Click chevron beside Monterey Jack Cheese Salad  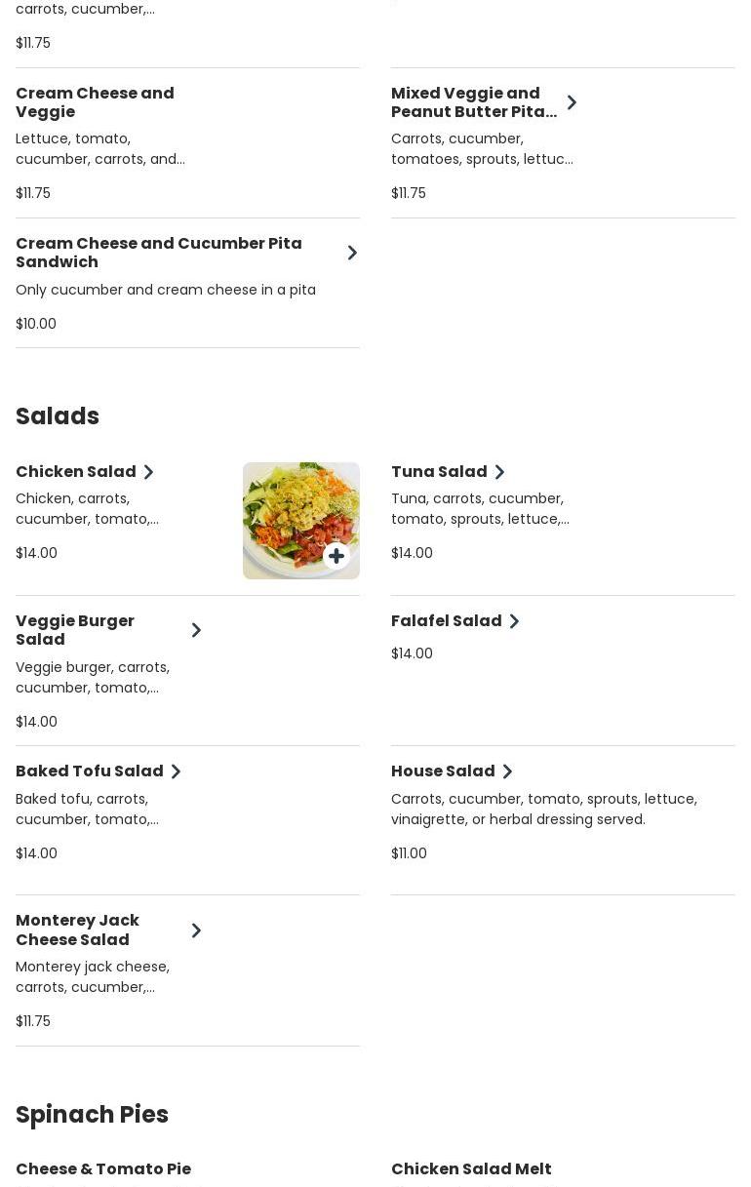click(196, 930)
